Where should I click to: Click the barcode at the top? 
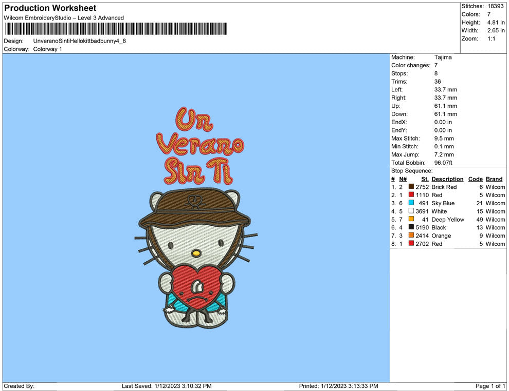click(x=116, y=29)
